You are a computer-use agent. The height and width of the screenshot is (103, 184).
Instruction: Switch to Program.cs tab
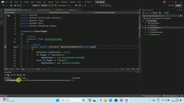click(72, 10)
